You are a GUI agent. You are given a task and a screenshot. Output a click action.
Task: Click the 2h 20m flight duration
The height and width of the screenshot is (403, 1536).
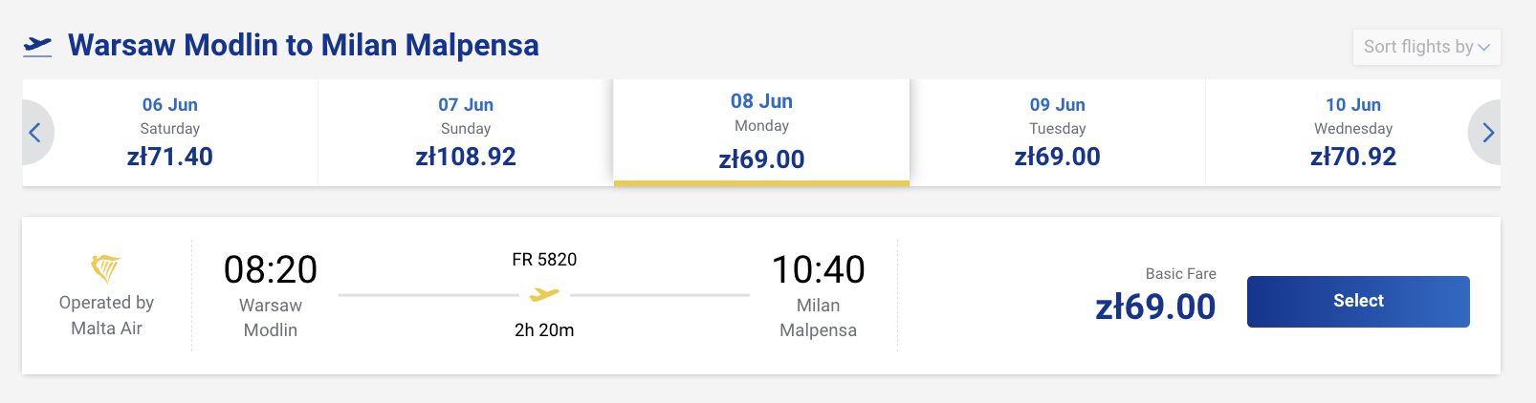tap(544, 330)
